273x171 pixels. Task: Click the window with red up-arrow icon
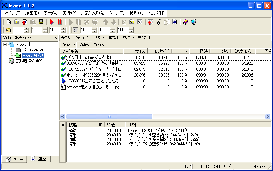click(150, 22)
